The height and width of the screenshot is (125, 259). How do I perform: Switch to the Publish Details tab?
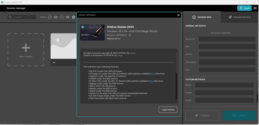[240, 17]
